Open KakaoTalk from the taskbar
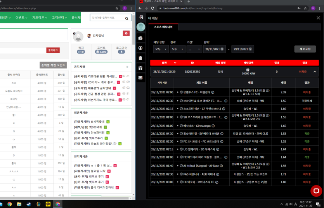Screen dimensions: 324x208 tap(48, 204)
